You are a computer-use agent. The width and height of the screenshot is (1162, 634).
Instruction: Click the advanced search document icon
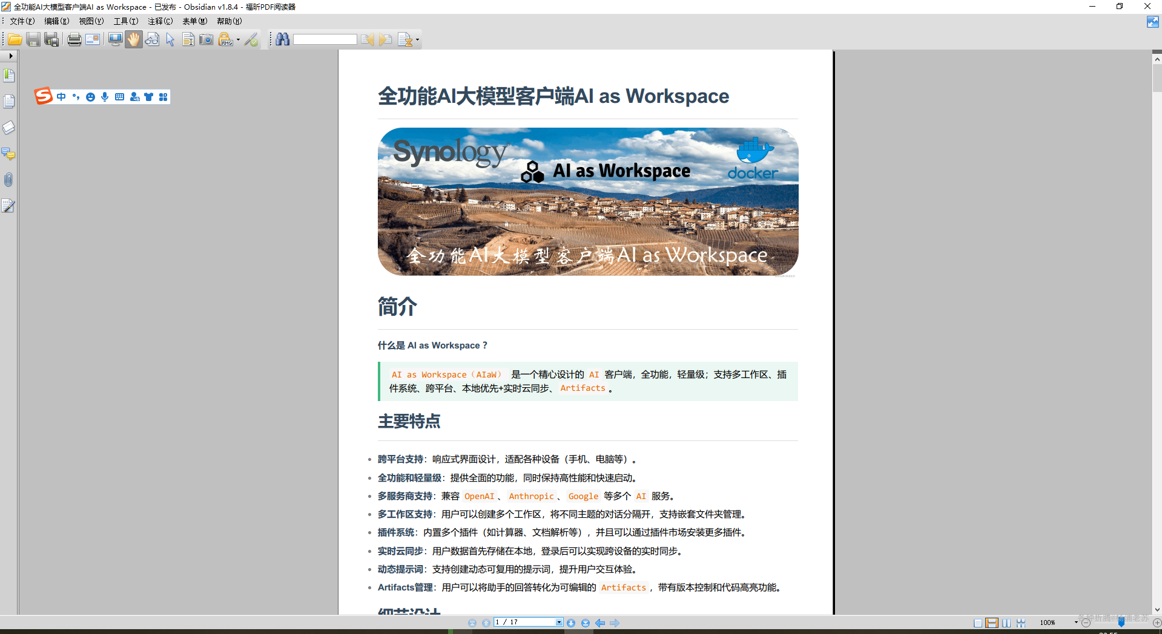click(406, 40)
